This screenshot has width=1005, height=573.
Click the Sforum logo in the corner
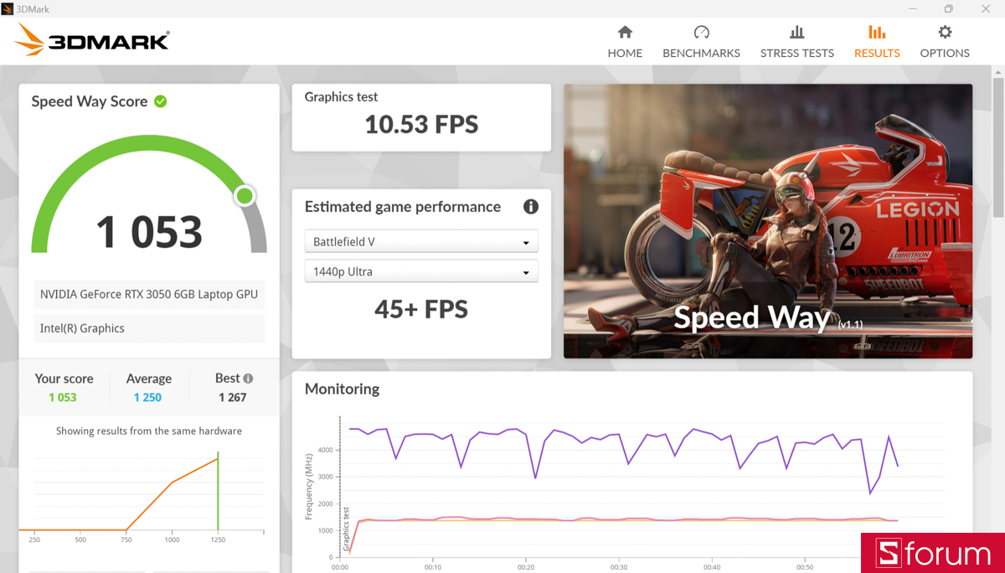click(932, 553)
